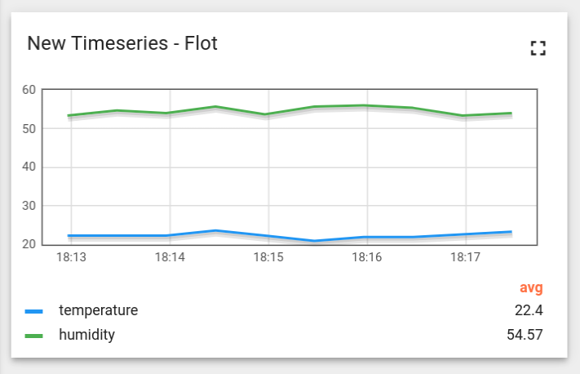Expand widget to fullscreen
This screenshot has height=374, width=580.
(538, 48)
